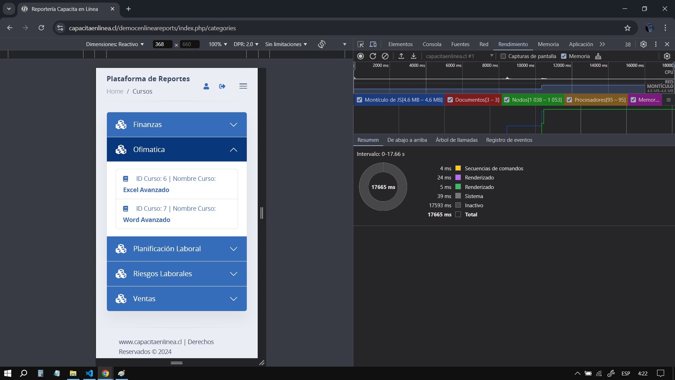The height and width of the screenshot is (380, 675).
Task: Open performance capture settings gear
Action: click(667, 56)
